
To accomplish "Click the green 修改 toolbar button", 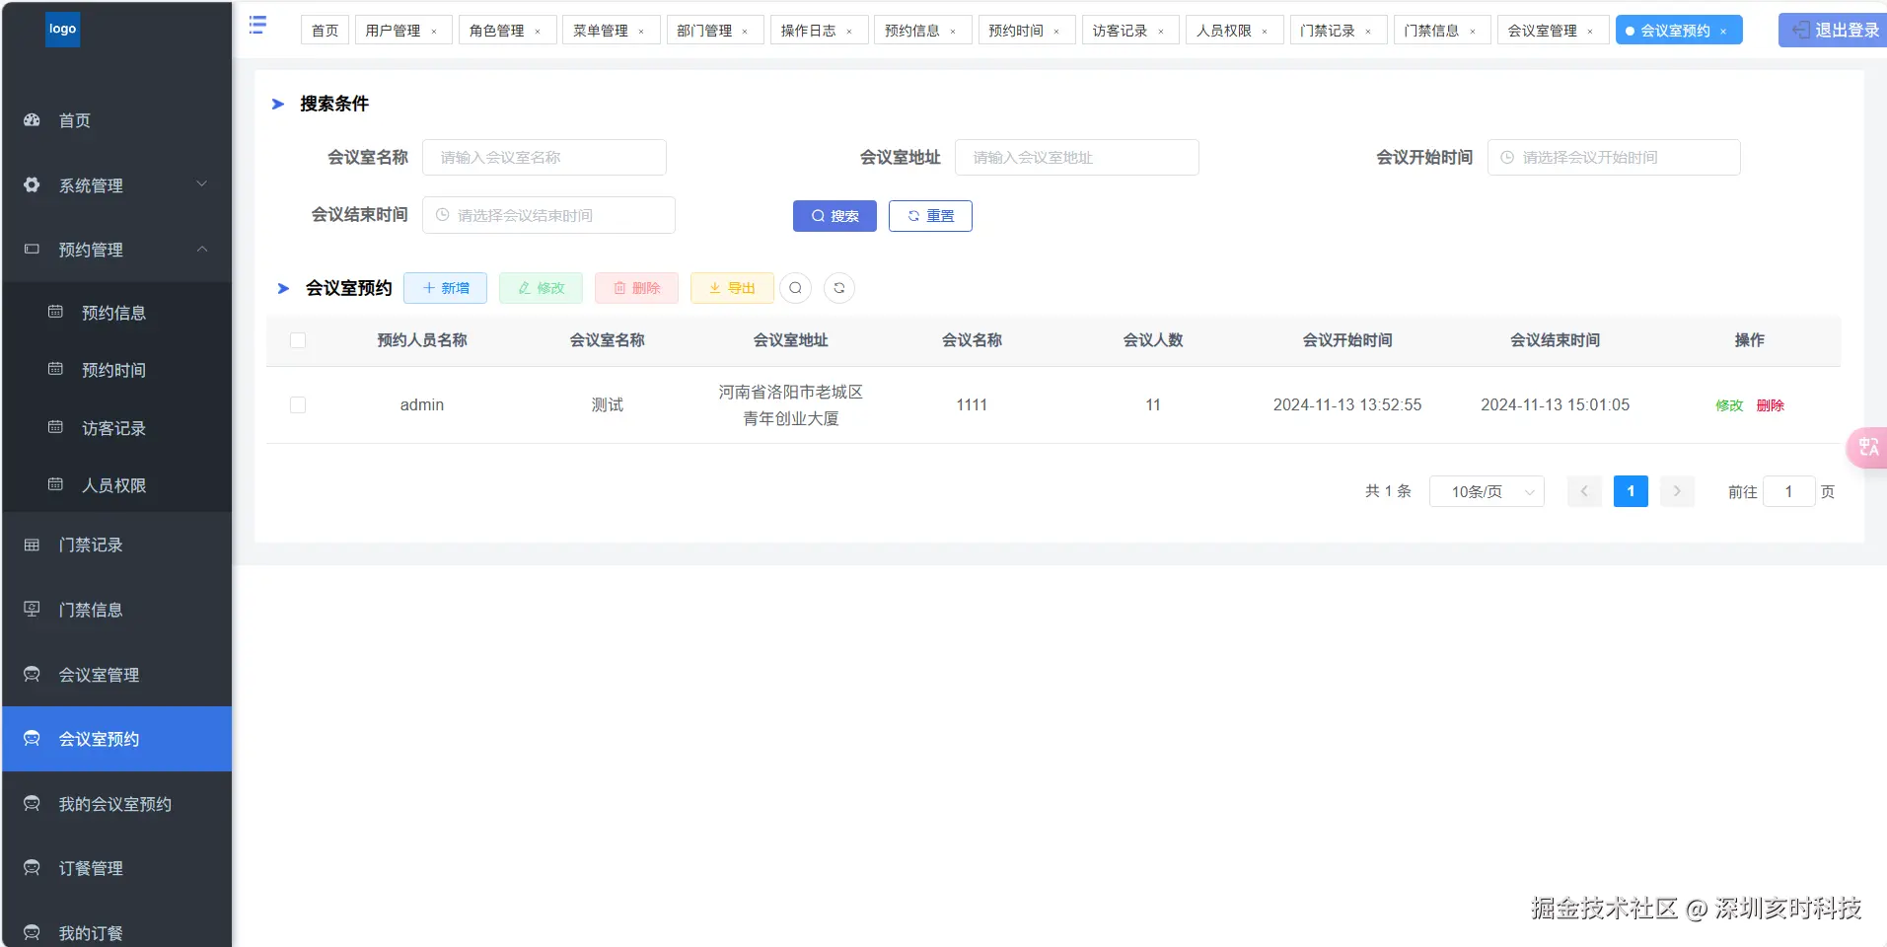I will pyautogui.click(x=541, y=288).
